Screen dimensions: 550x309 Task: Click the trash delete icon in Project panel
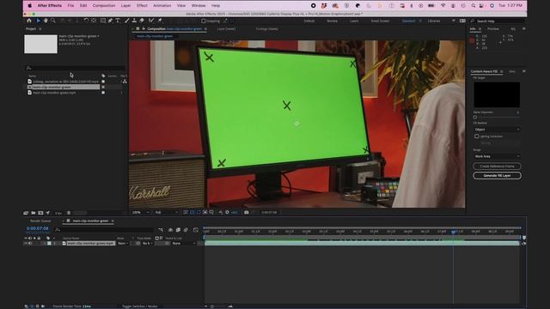[x=69, y=213]
